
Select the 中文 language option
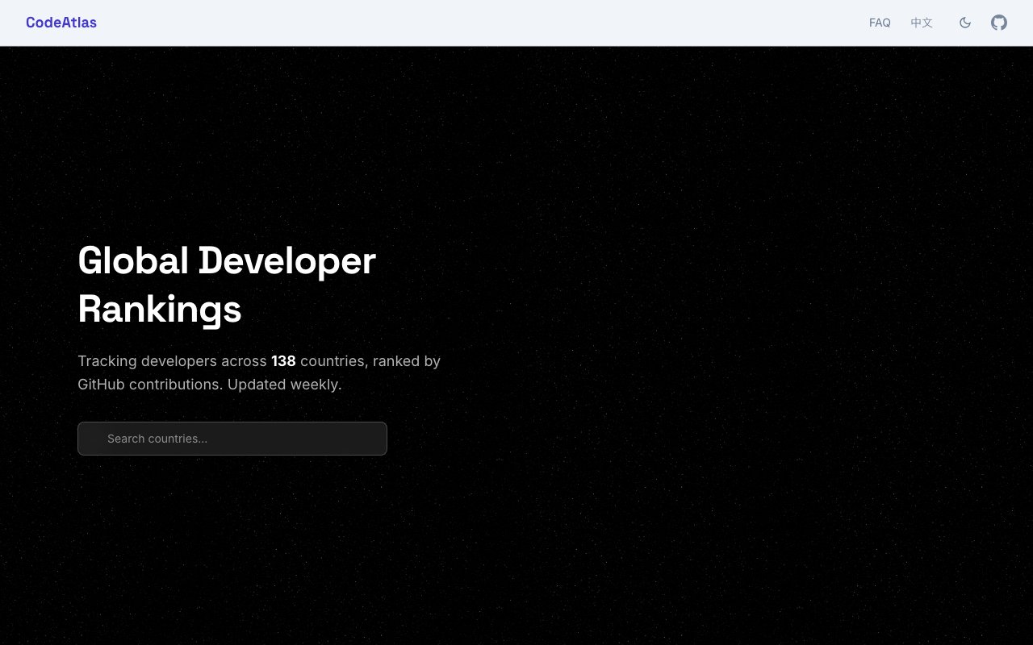point(922,23)
